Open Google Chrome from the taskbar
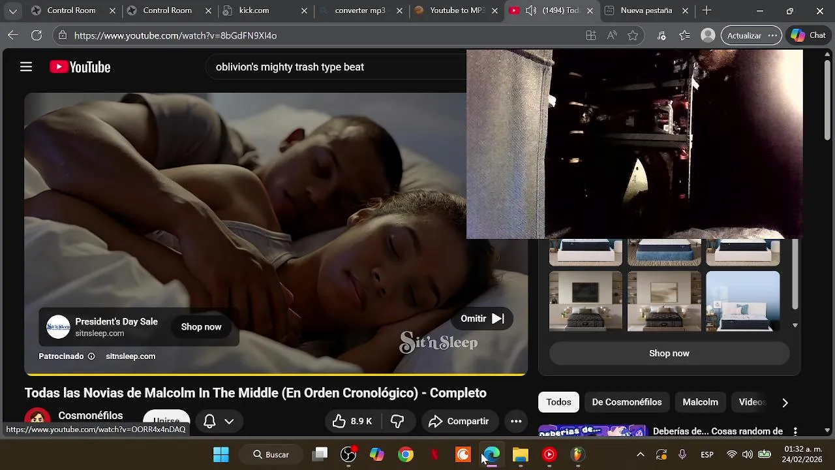835x470 pixels. pos(406,454)
